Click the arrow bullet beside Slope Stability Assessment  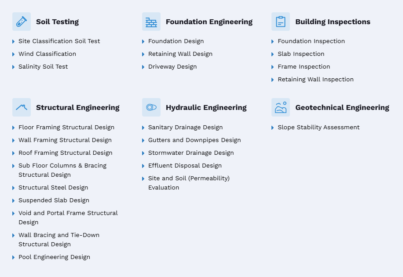point(272,128)
